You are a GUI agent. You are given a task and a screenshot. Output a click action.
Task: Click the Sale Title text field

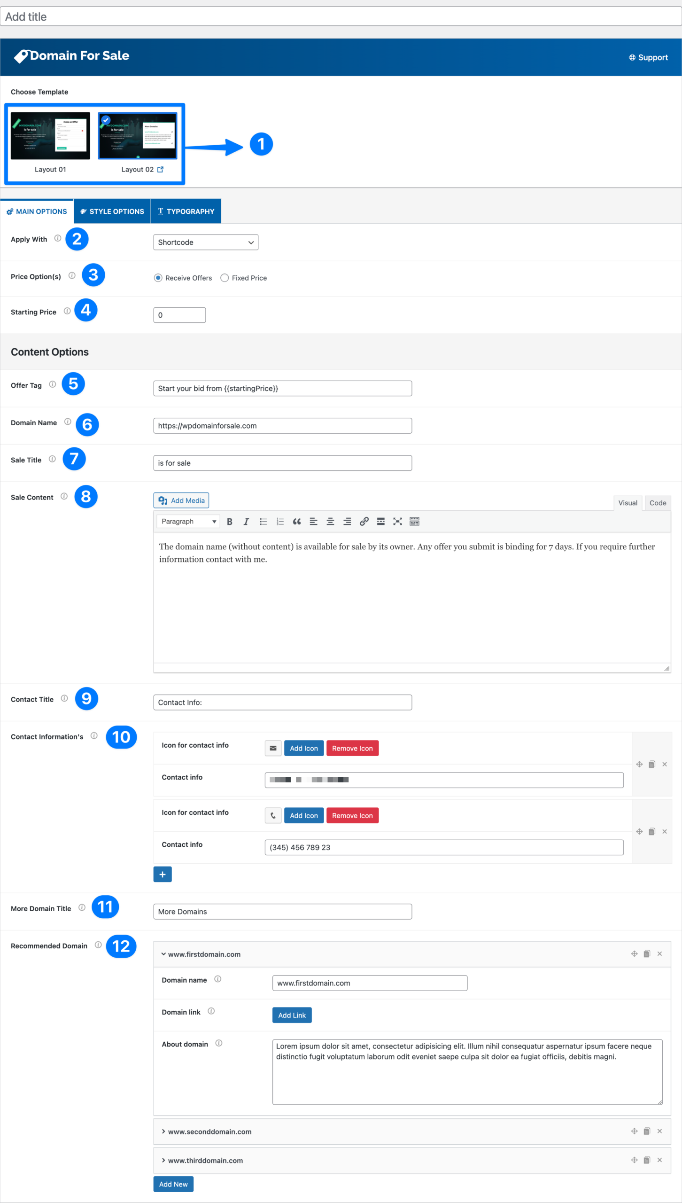(283, 463)
